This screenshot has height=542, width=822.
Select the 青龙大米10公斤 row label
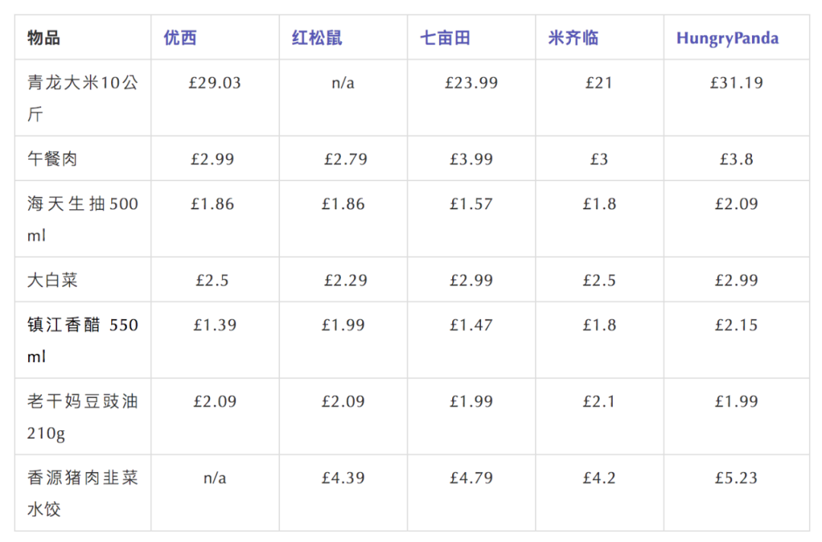[x=82, y=98]
